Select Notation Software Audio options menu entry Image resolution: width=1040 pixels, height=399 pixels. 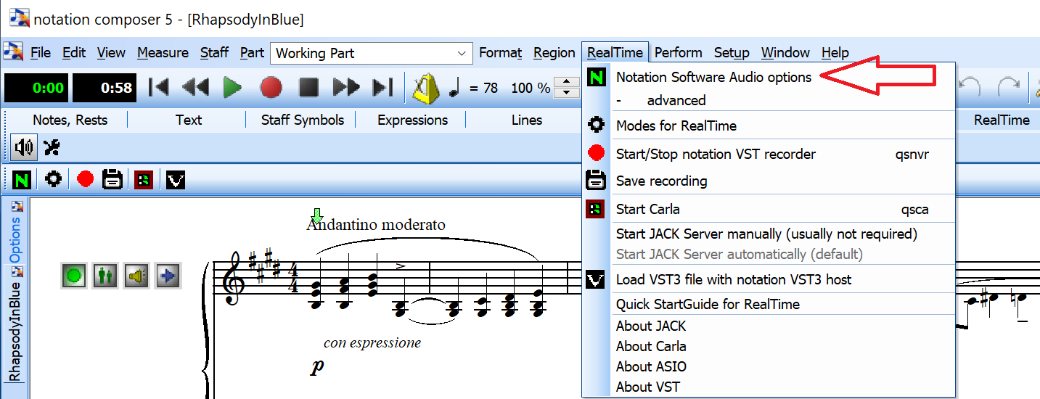pyautogui.click(x=713, y=78)
